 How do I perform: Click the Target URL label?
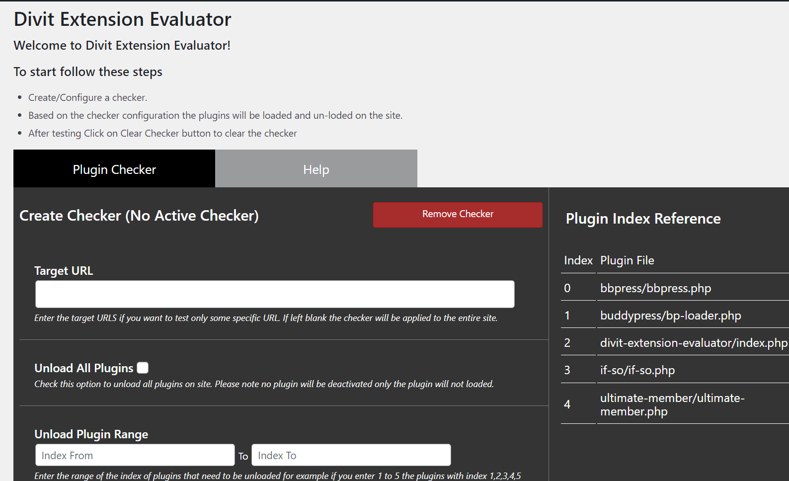click(x=64, y=271)
